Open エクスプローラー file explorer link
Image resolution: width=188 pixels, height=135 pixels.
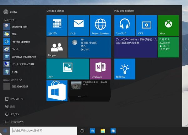pos(15,99)
